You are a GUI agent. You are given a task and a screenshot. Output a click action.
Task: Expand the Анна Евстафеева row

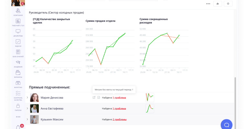click(x=27, y=108)
